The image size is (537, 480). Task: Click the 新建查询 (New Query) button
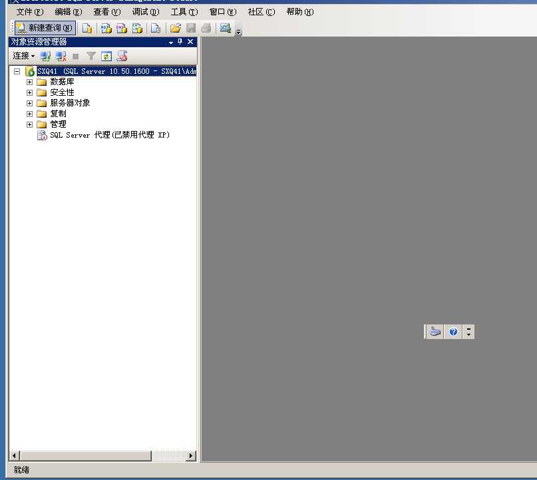tap(45, 28)
